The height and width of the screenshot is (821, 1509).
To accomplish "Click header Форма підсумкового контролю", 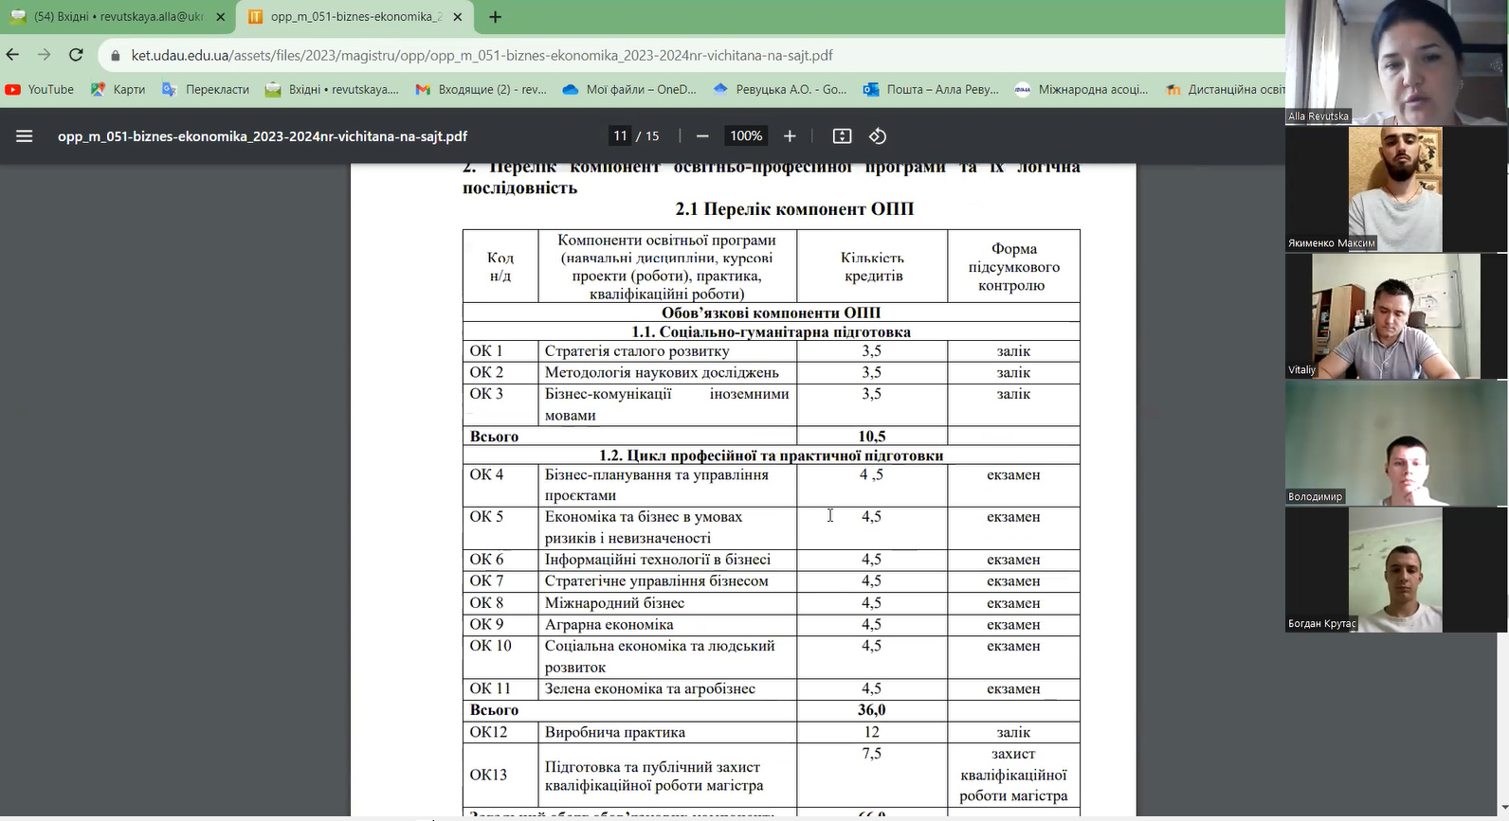I will pos(1013,266).
